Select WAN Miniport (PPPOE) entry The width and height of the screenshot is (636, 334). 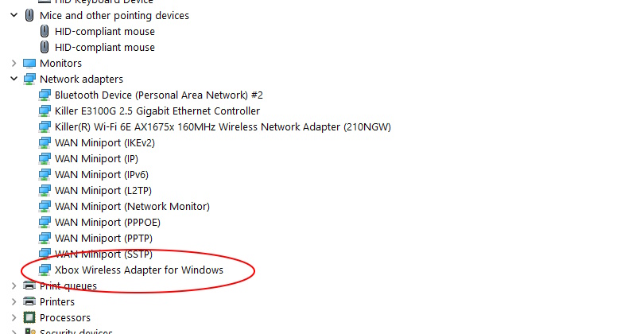click(x=107, y=223)
